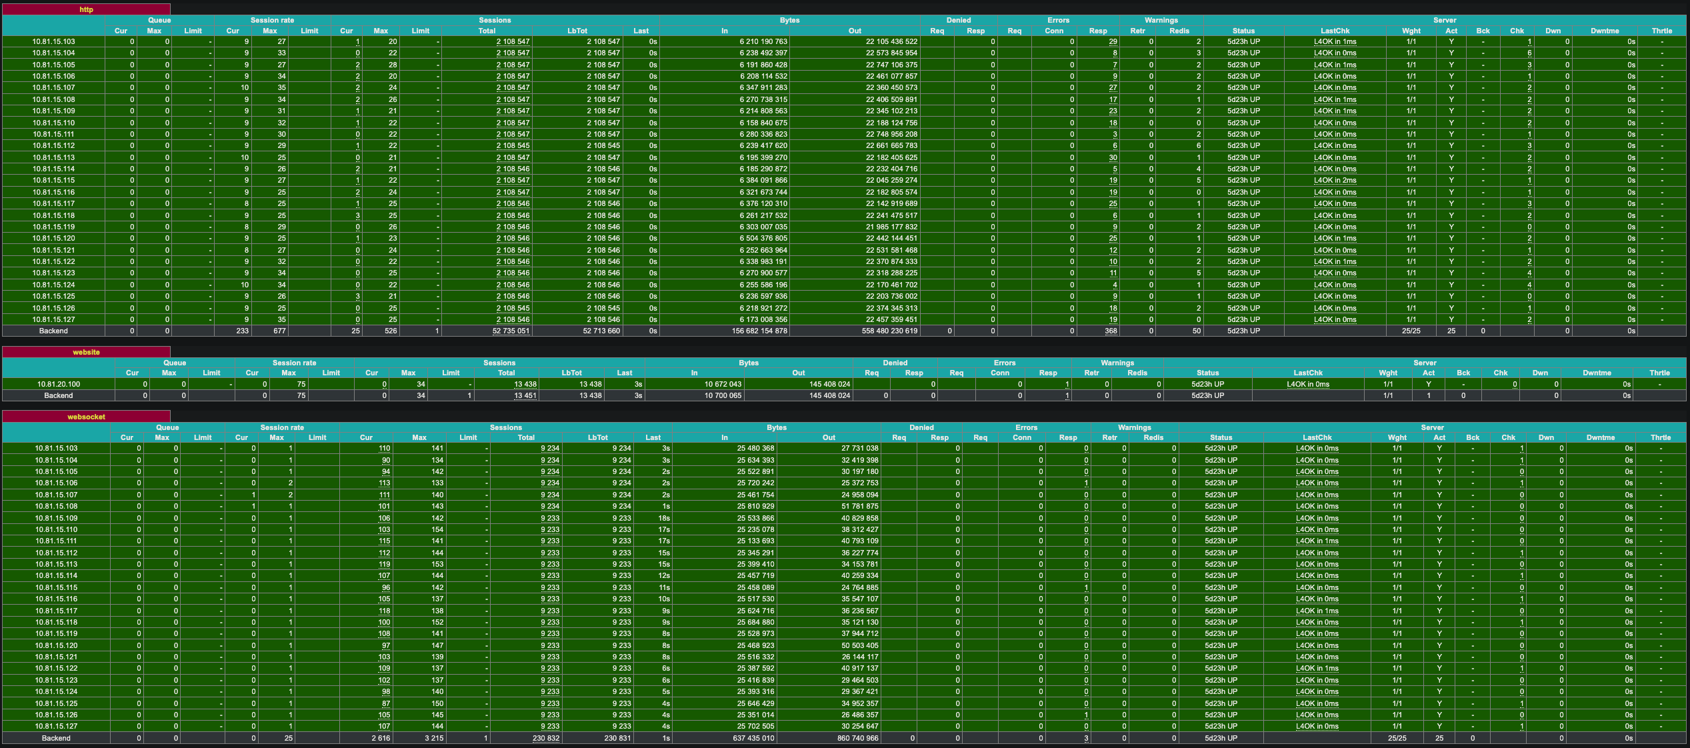Select the Backend row label in http table
This screenshot has height=748, width=1690.
tap(53, 331)
